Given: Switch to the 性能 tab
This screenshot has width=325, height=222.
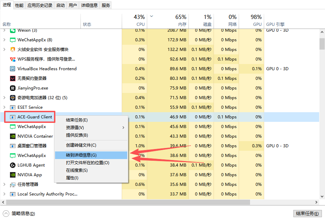Looking at the screenshot, I should tap(19, 5).
